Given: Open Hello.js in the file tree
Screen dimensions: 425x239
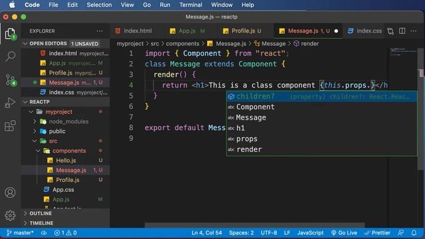Looking at the screenshot, I should [x=66, y=161].
